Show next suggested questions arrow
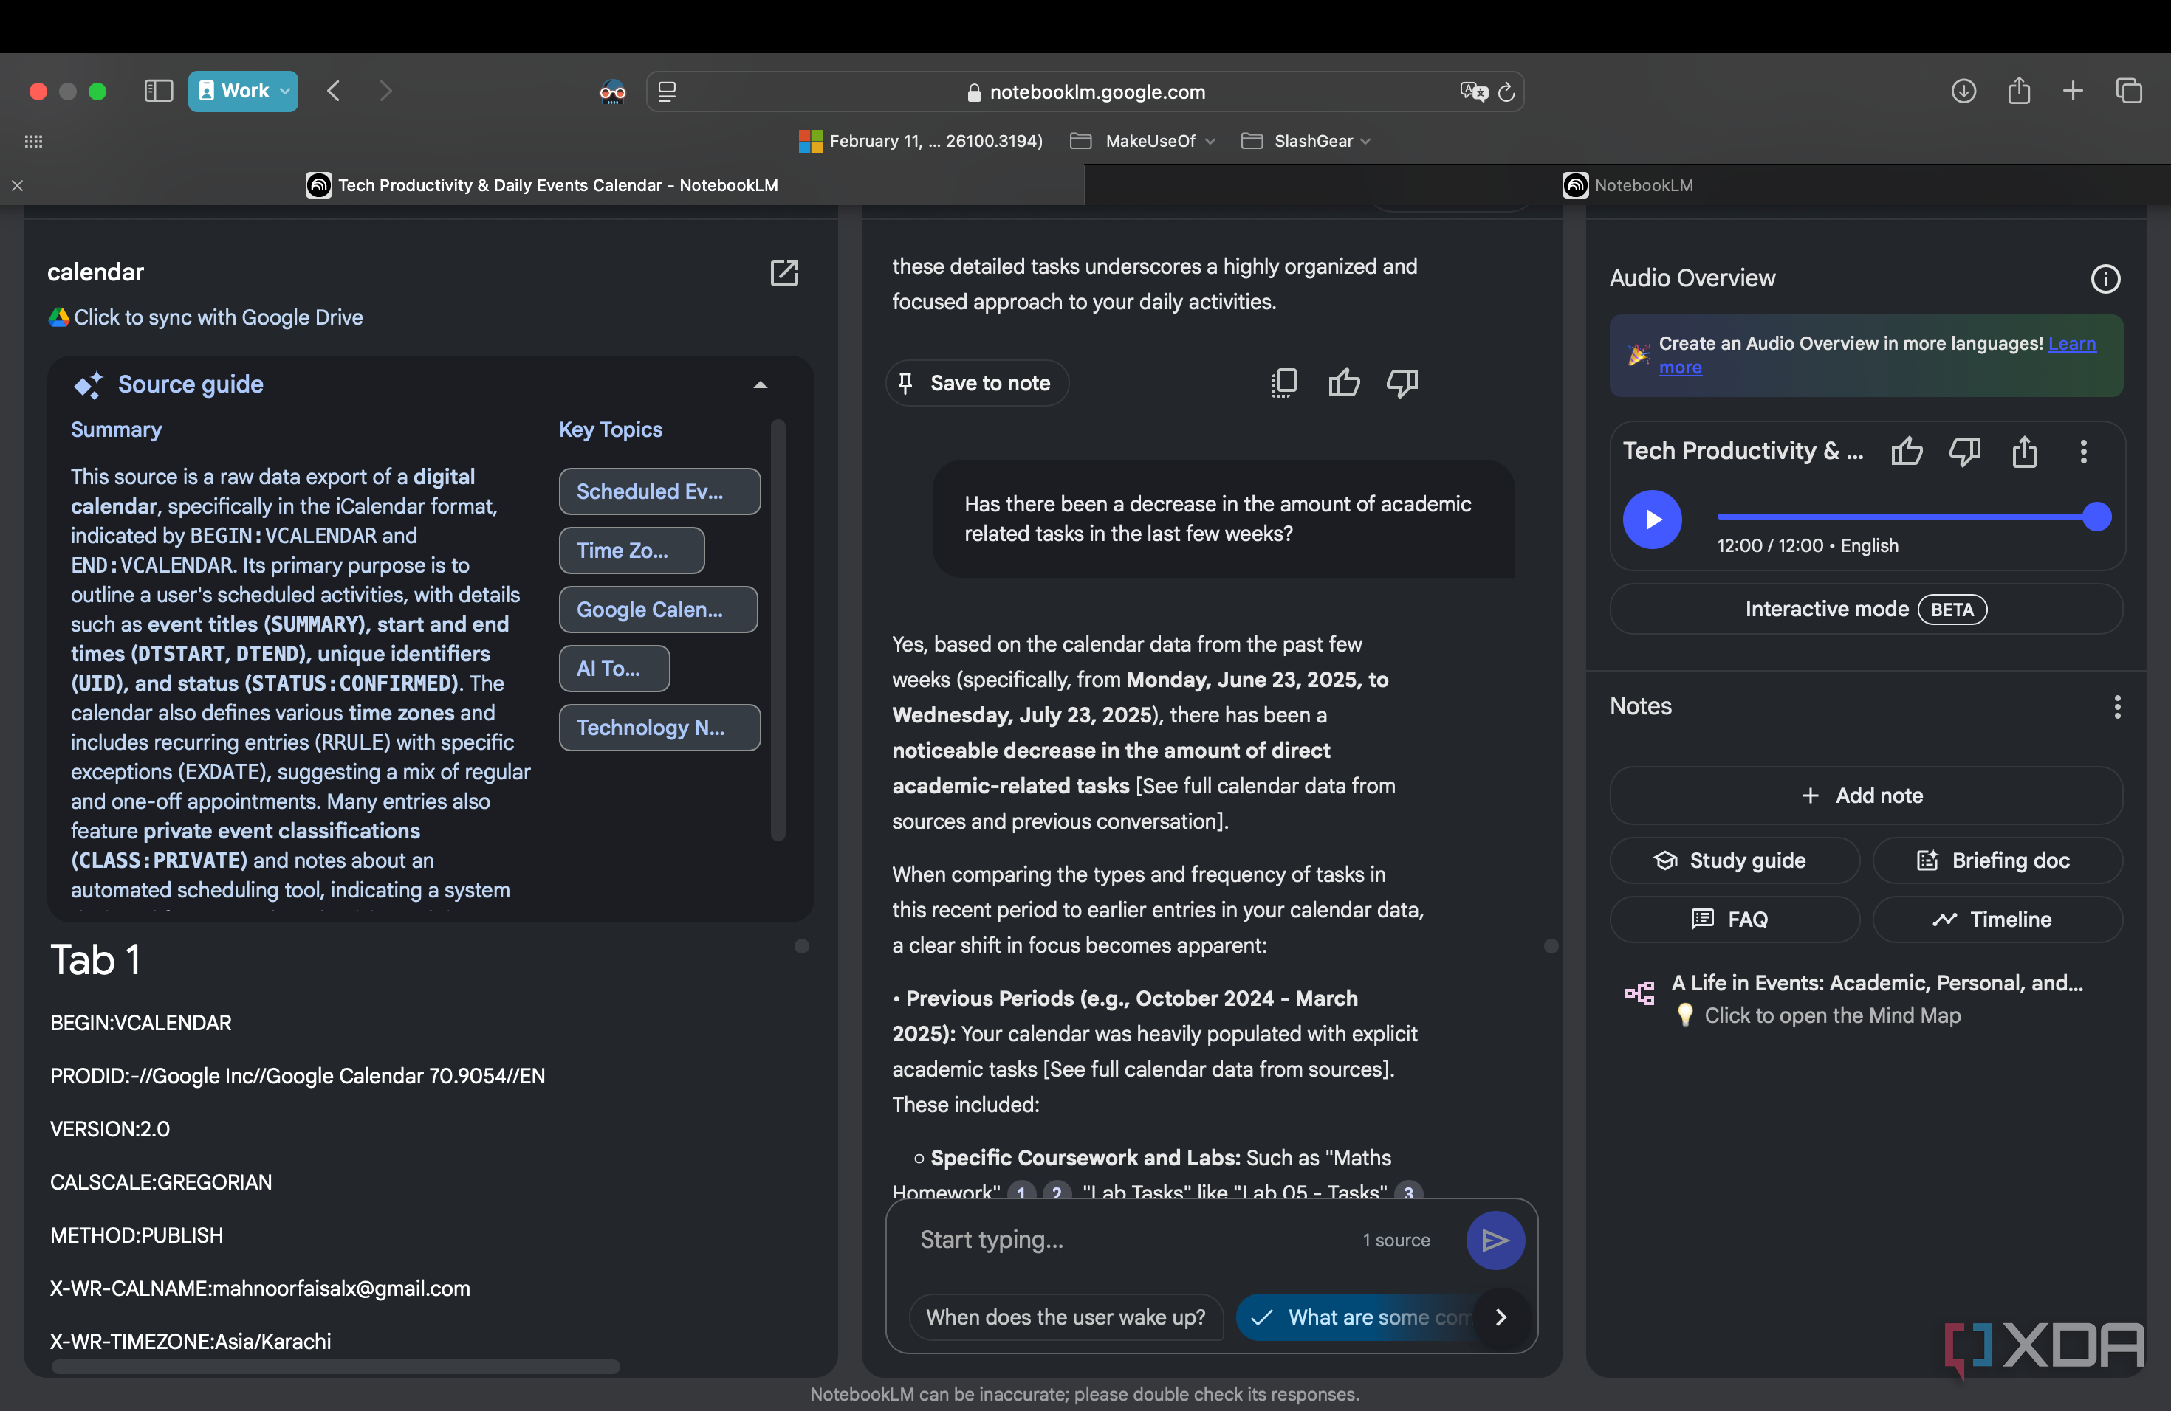This screenshot has width=2171, height=1411. pos(1501,1317)
